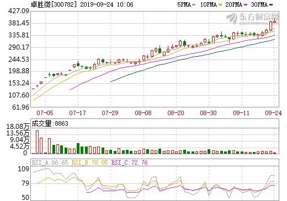This screenshot has height=201, width=287.
Task: Click the tallest red volume bar
Action: tap(37, 142)
